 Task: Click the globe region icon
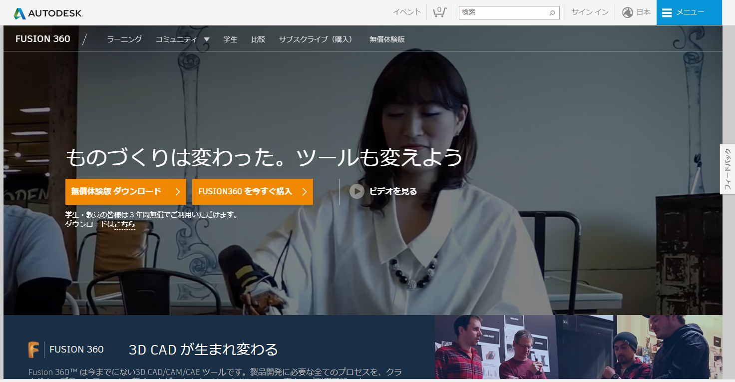tap(628, 12)
